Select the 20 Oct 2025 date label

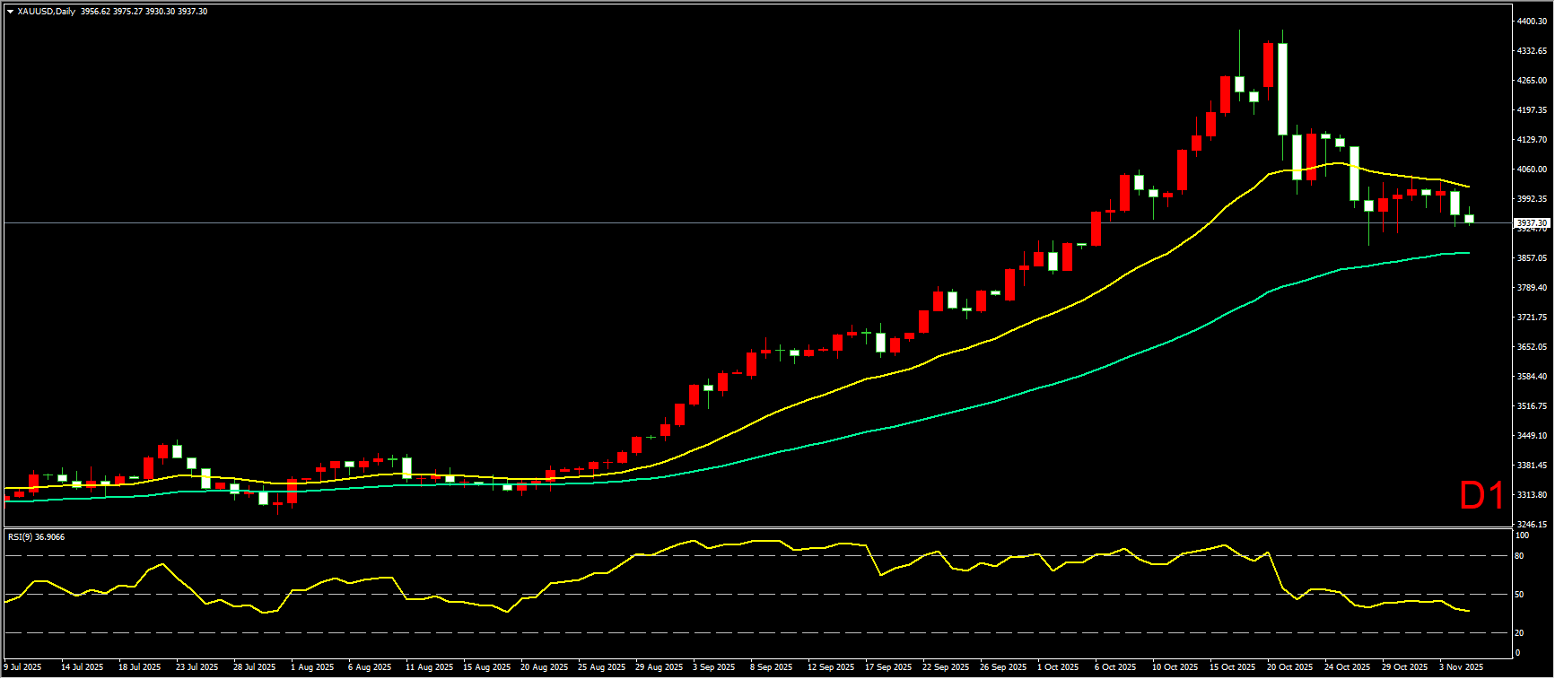point(1289,667)
